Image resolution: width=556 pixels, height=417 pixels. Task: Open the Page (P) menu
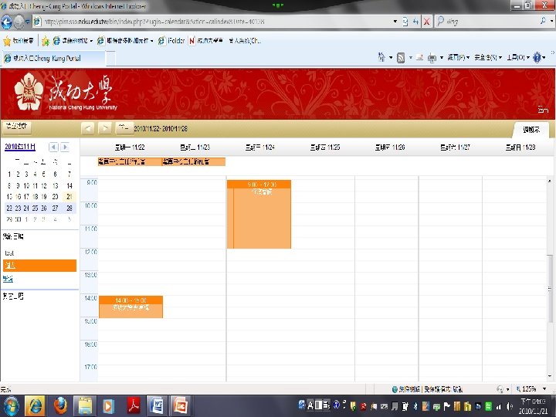click(x=458, y=57)
